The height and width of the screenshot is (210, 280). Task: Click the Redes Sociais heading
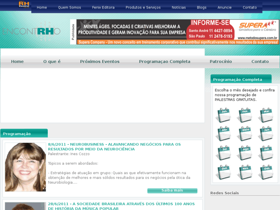click(x=225, y=193)
